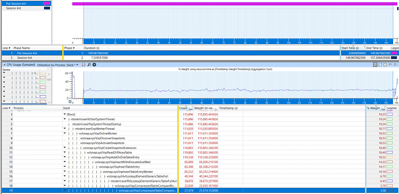Click legend swatch in VspAddOnDiskTableEntry row
The image size is (399, 194).
390,157
